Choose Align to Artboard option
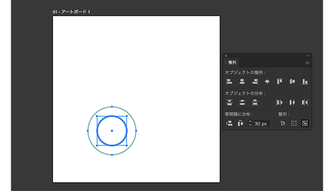The image size is (334, 191). (x=282, y=123)
